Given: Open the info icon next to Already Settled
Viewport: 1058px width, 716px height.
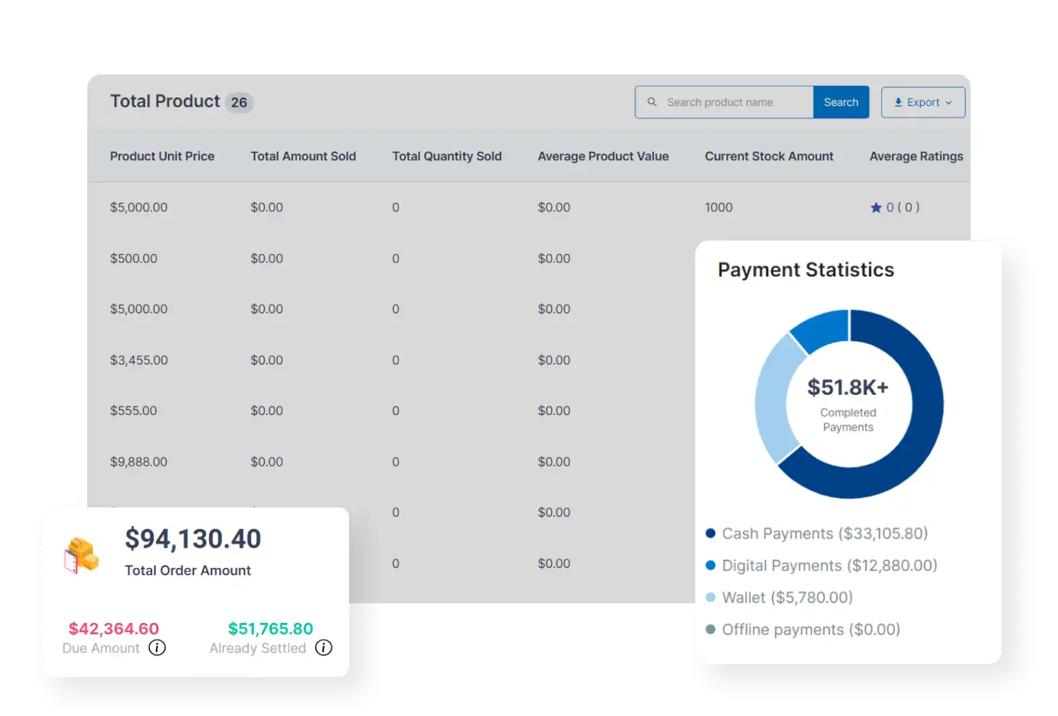Looking at the screenshot, I should click(x=324, y=647).
